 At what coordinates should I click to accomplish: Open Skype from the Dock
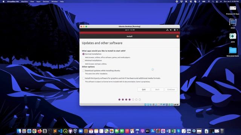click(178, 131)
